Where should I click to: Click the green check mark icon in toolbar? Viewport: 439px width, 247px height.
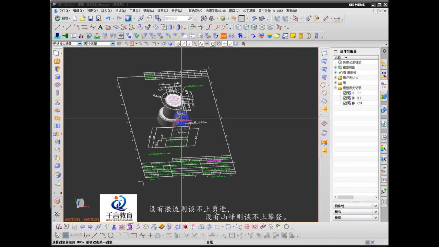(x=137, y=36)
